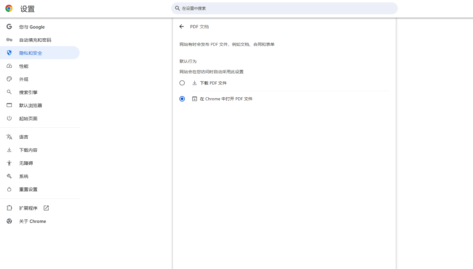Click the back arrow next to PDF 文档
Image resolution: width=473 pixels, height=269 pixels.
(182, 26)
